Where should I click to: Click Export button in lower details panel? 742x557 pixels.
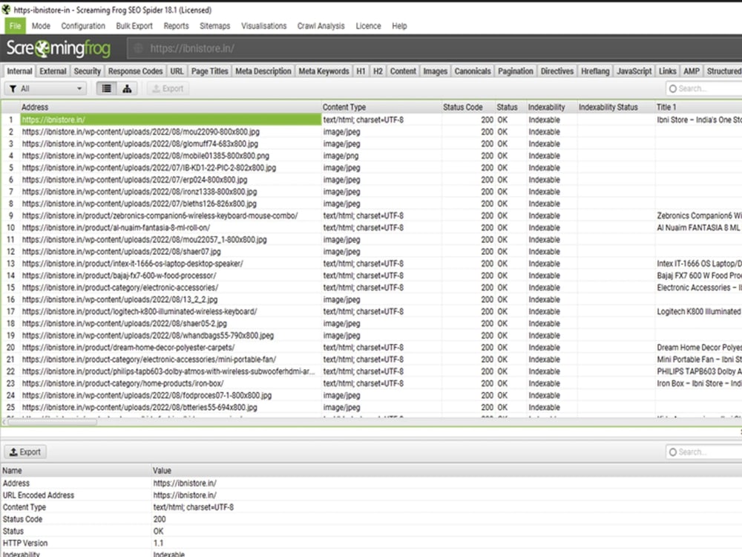[x=25, y=452]
